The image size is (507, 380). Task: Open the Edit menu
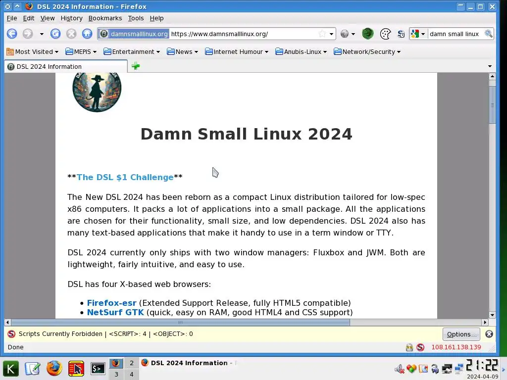pos(28,18)
